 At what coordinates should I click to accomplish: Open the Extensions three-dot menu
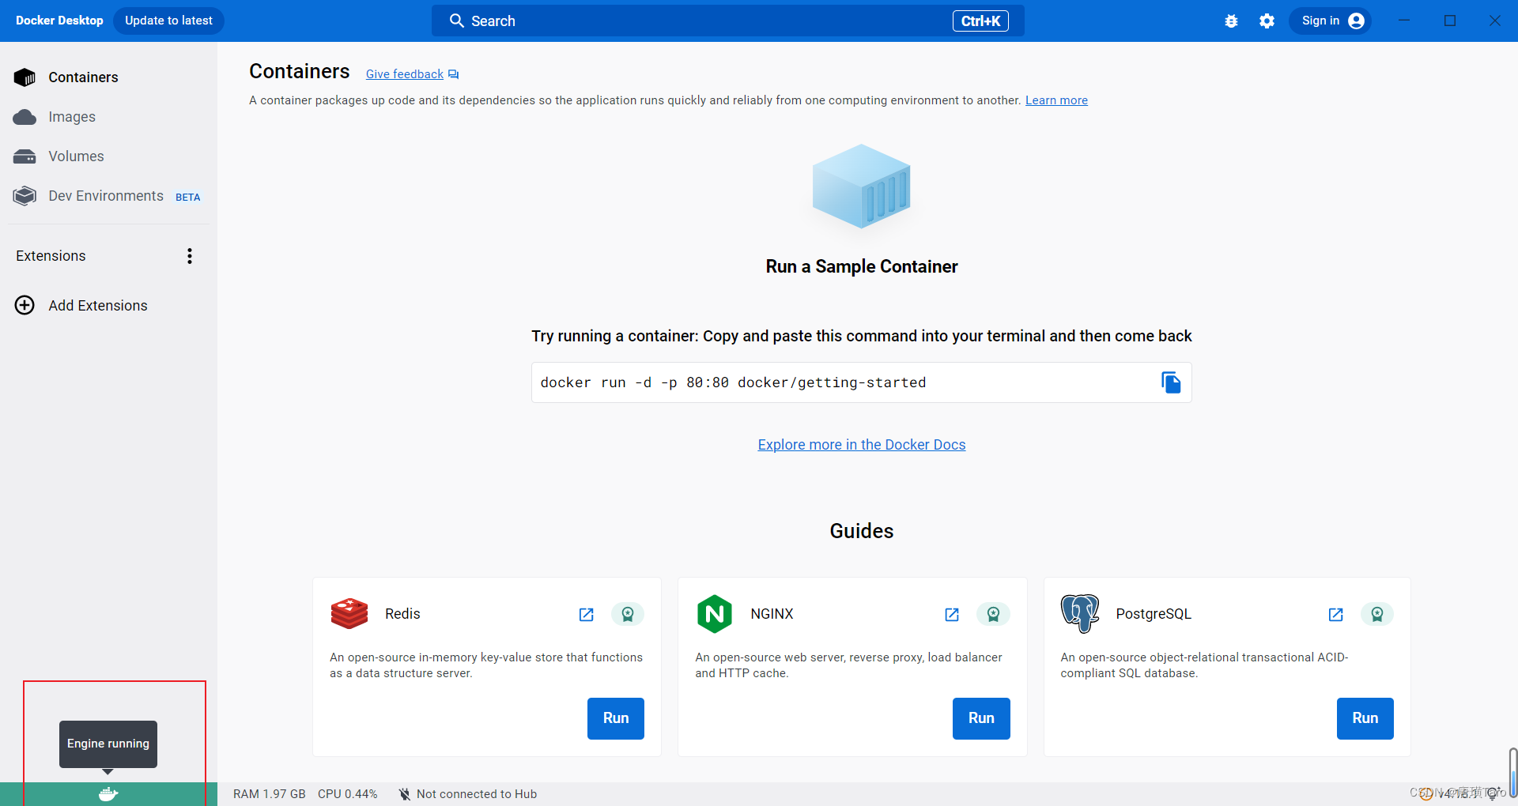190,256
